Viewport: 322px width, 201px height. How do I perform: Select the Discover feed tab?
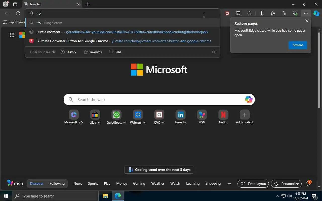pyautogui.click(x=37, y=184)
